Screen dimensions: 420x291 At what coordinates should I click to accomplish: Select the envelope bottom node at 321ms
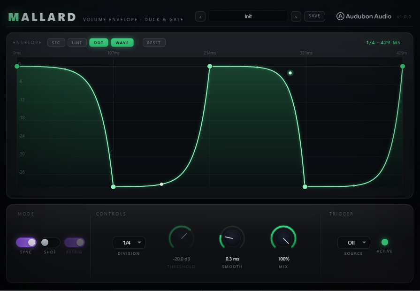pyautogui.click(x=305, y=187)
